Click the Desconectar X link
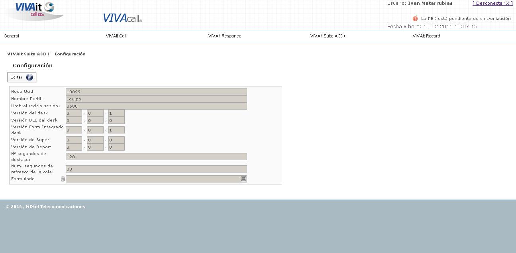The width and height of the screenshot is (516, 253). (x=492, y=3)
